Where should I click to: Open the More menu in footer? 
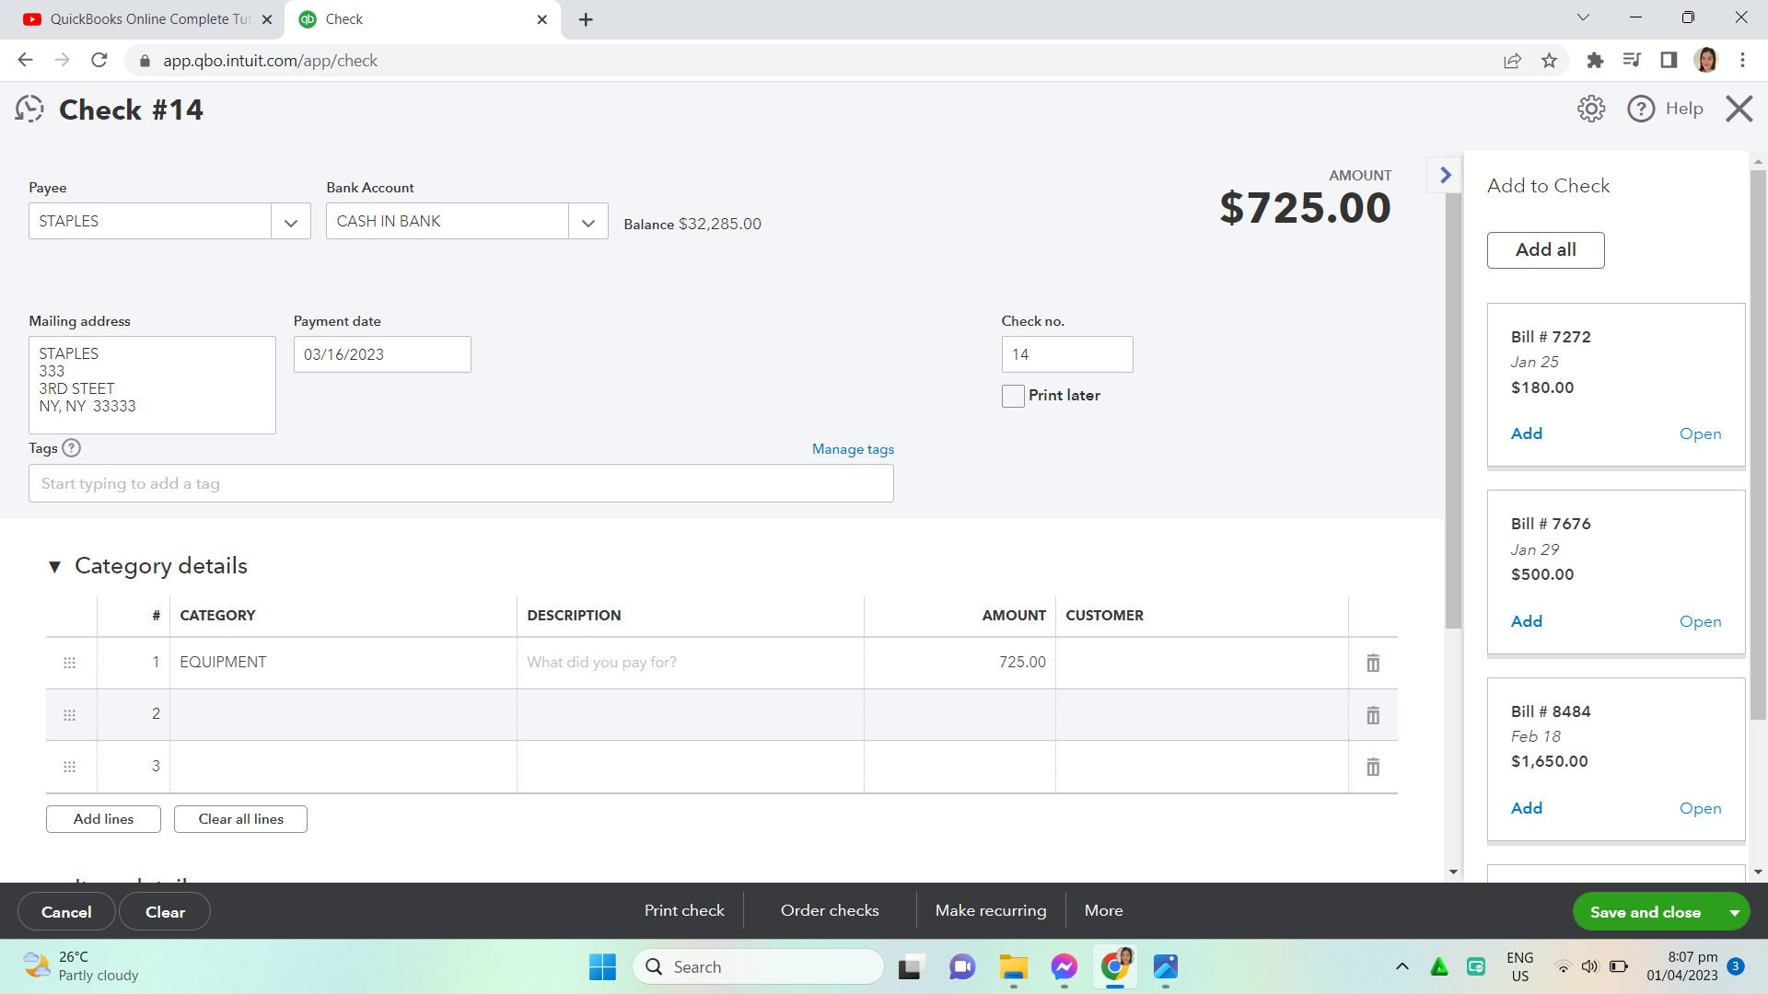tap(1103, 910)
